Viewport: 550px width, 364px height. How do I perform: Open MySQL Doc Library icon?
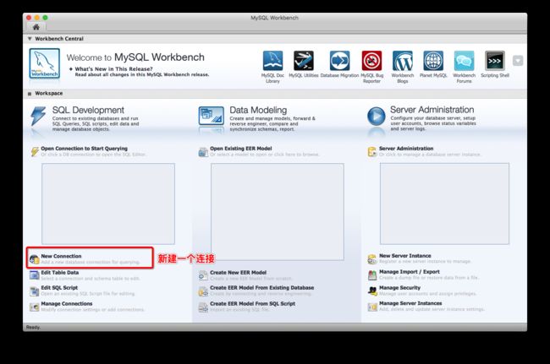(272, 61)
